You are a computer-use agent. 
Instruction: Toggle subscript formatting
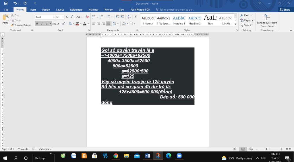click(x=59, y=24)
